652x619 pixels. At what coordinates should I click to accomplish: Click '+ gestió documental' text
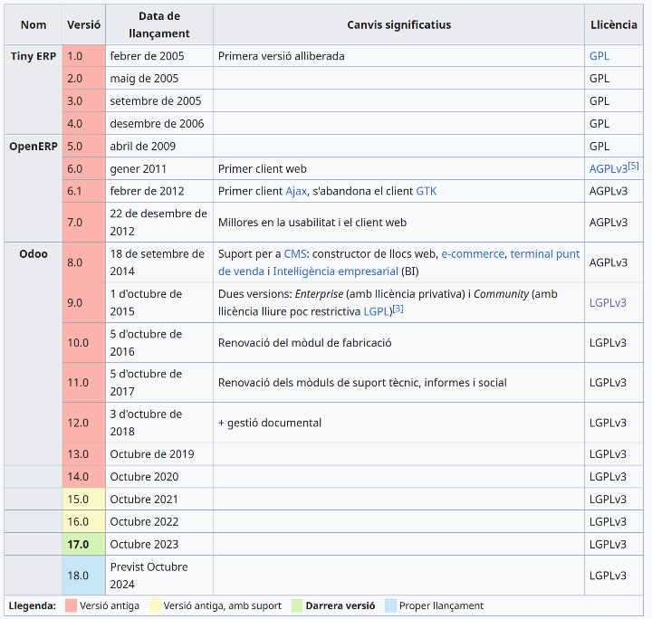click(270, 423)
